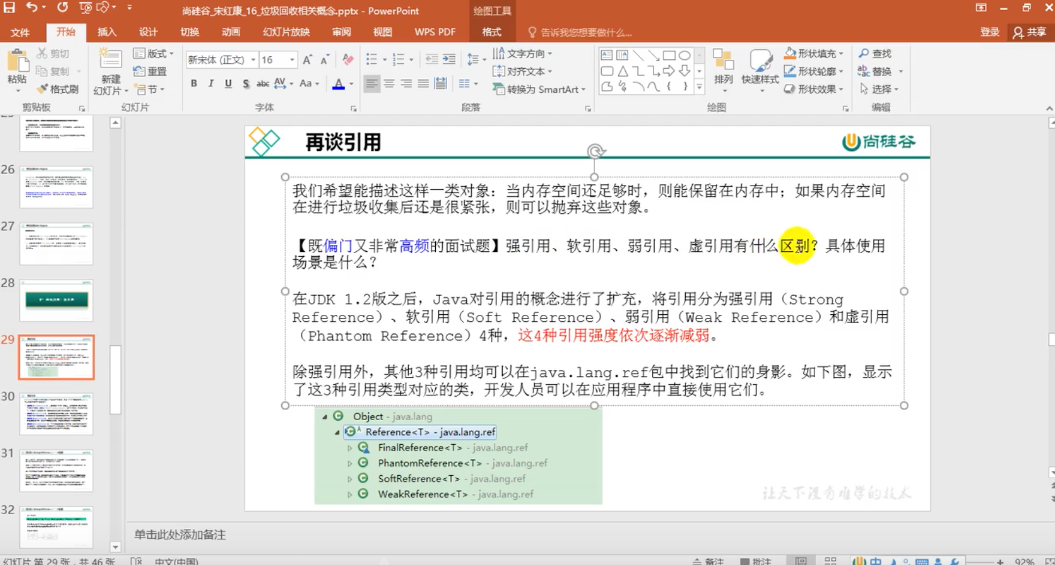Center align the text
Viewport: 1055px width, 565px height.
pyautogui.click(x=389, y=84)
